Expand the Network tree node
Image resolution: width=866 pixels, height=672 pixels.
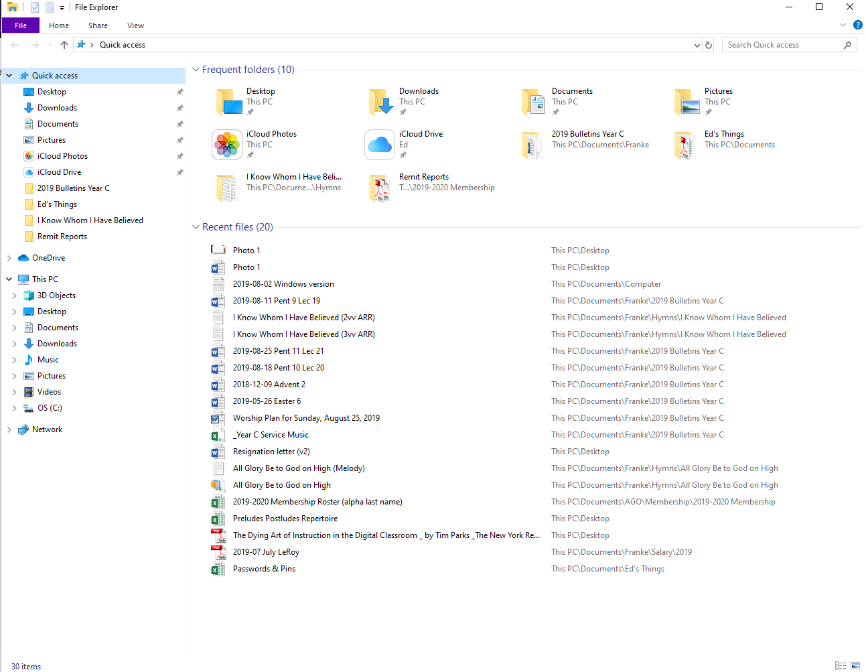9,429
